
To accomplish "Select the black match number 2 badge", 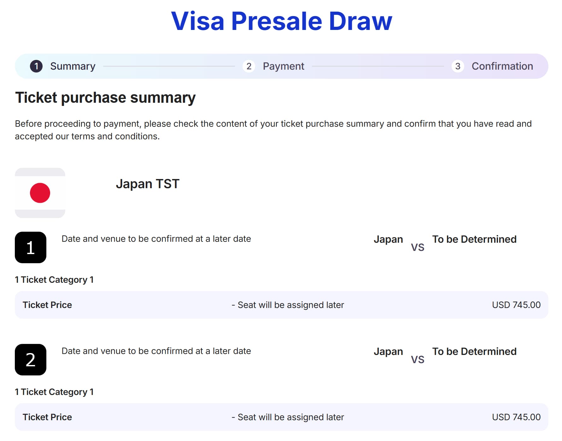I will pyautogui.click(x=31, y=360).
